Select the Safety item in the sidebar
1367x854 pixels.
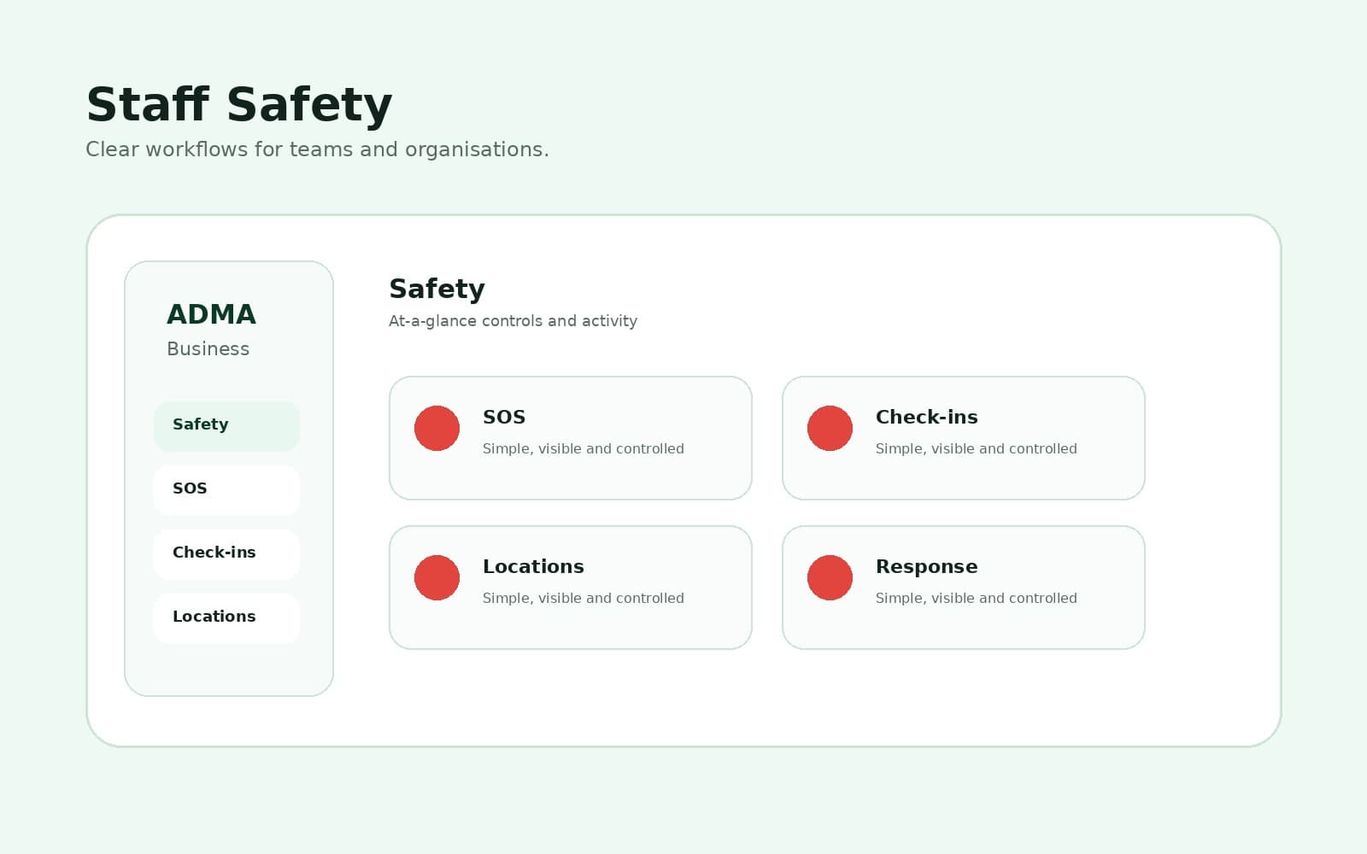click(x=226, y=425)
